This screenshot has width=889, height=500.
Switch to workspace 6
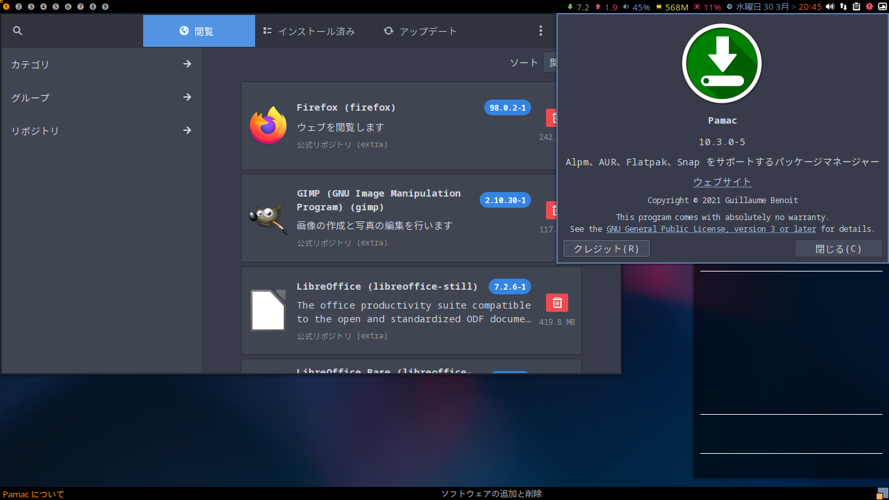click(x=68, y=7)
